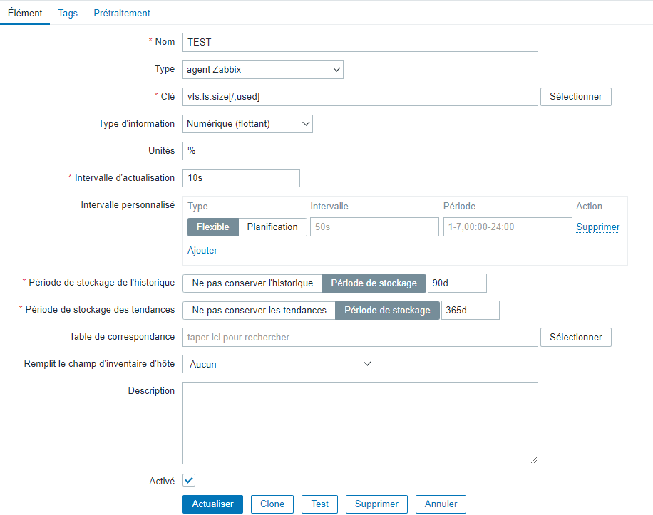Choose Ne pas conserver l'historique option
The image size is (653, 515).
click(x=252, y=283)
